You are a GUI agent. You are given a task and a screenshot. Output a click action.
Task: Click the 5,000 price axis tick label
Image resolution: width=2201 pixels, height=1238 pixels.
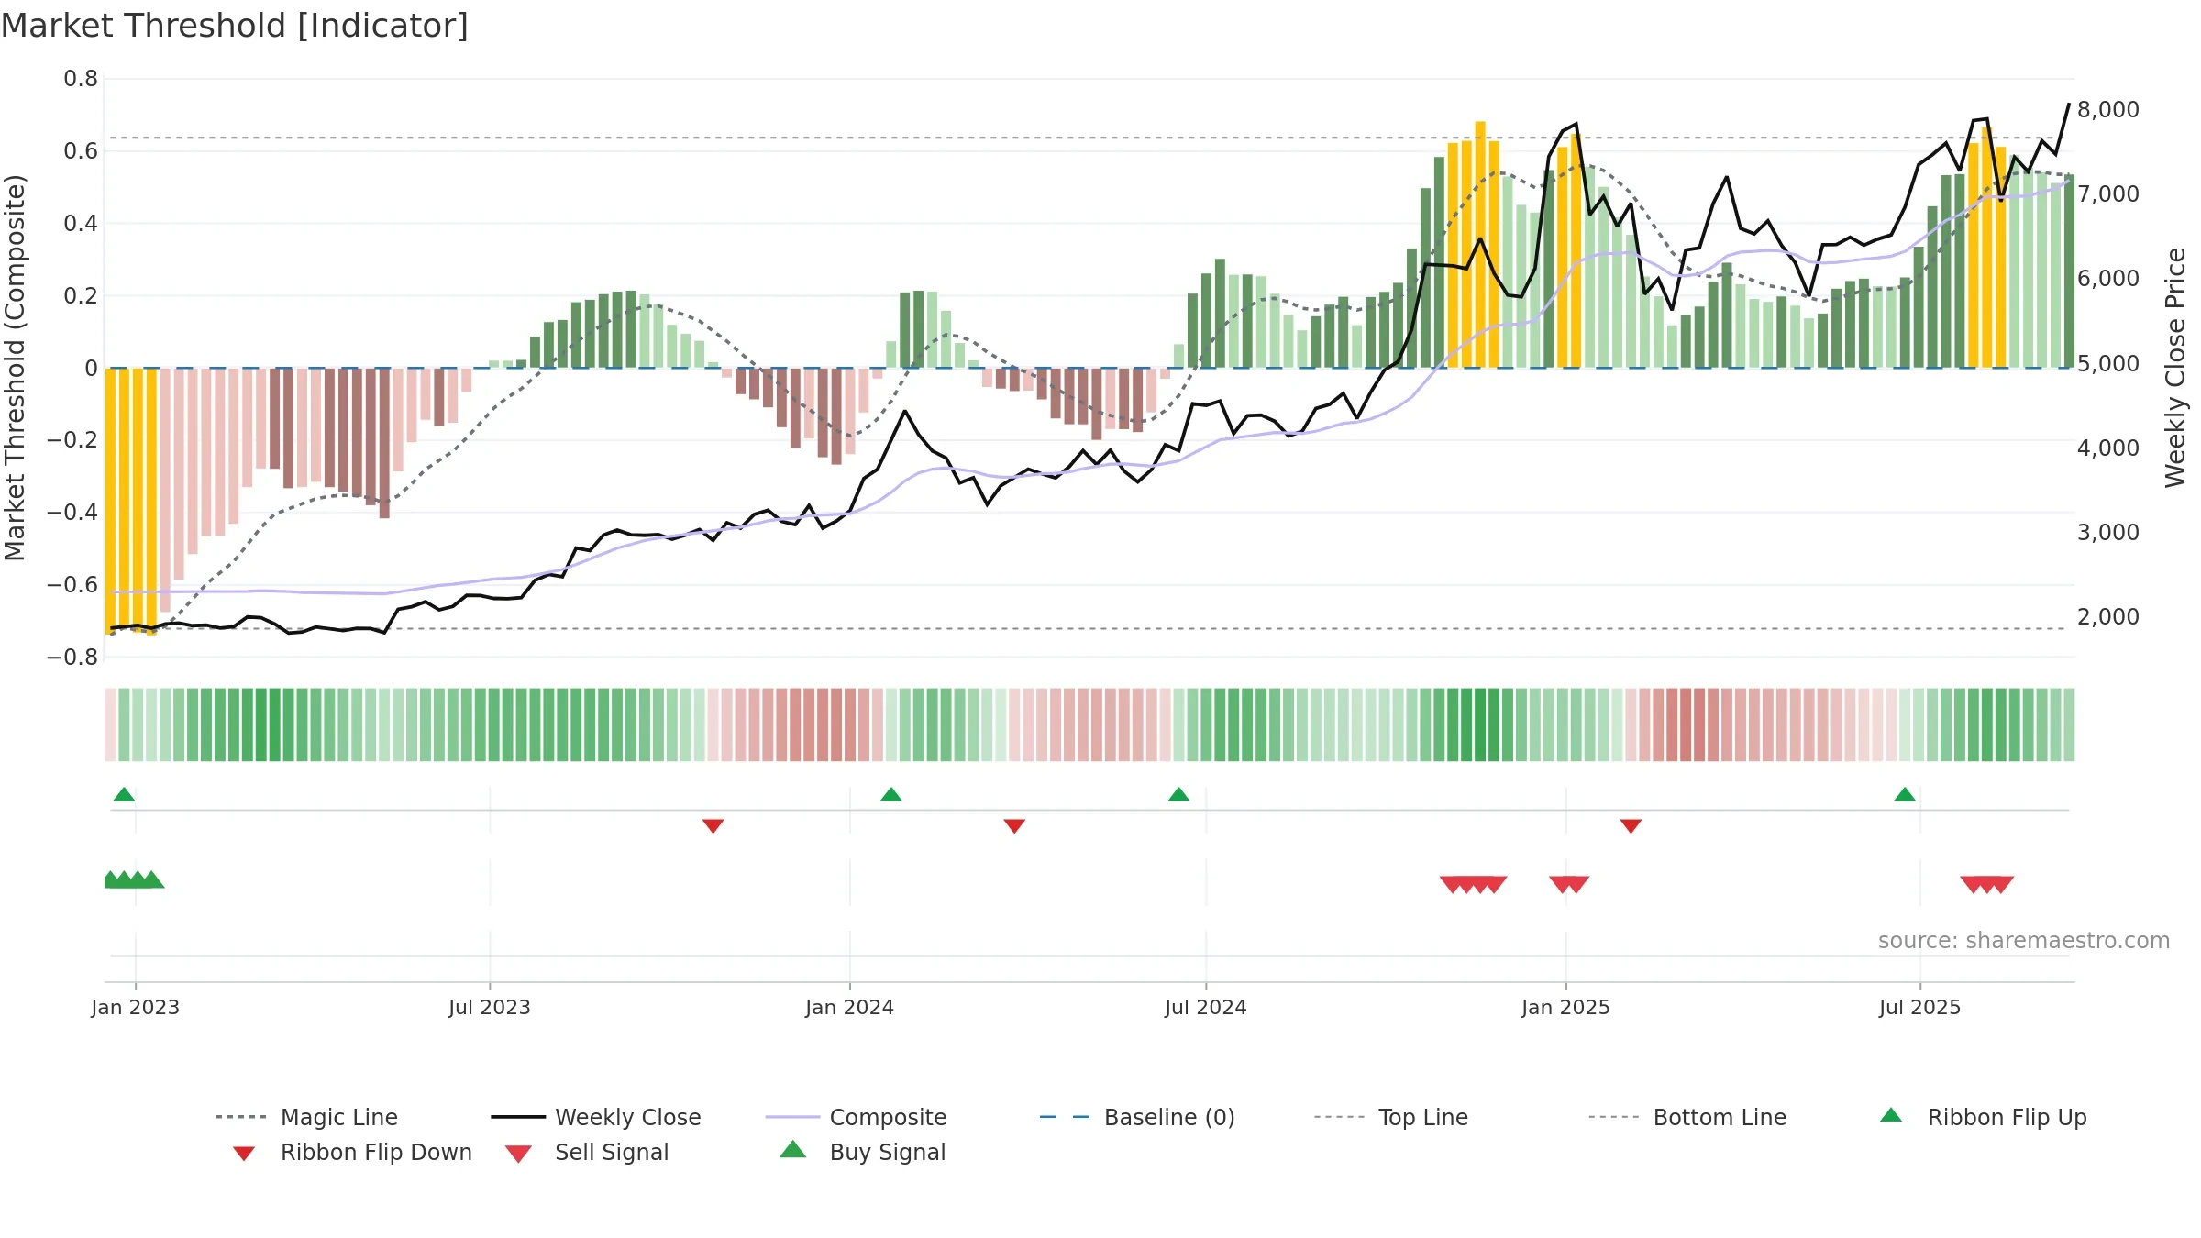coord(2108,364)
